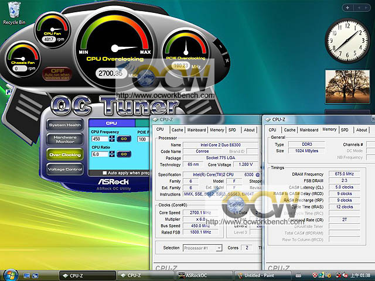This screenshot has width=375, height=281.
Task: Click ASRockOC taskbar button
Action: click(203, 276)
